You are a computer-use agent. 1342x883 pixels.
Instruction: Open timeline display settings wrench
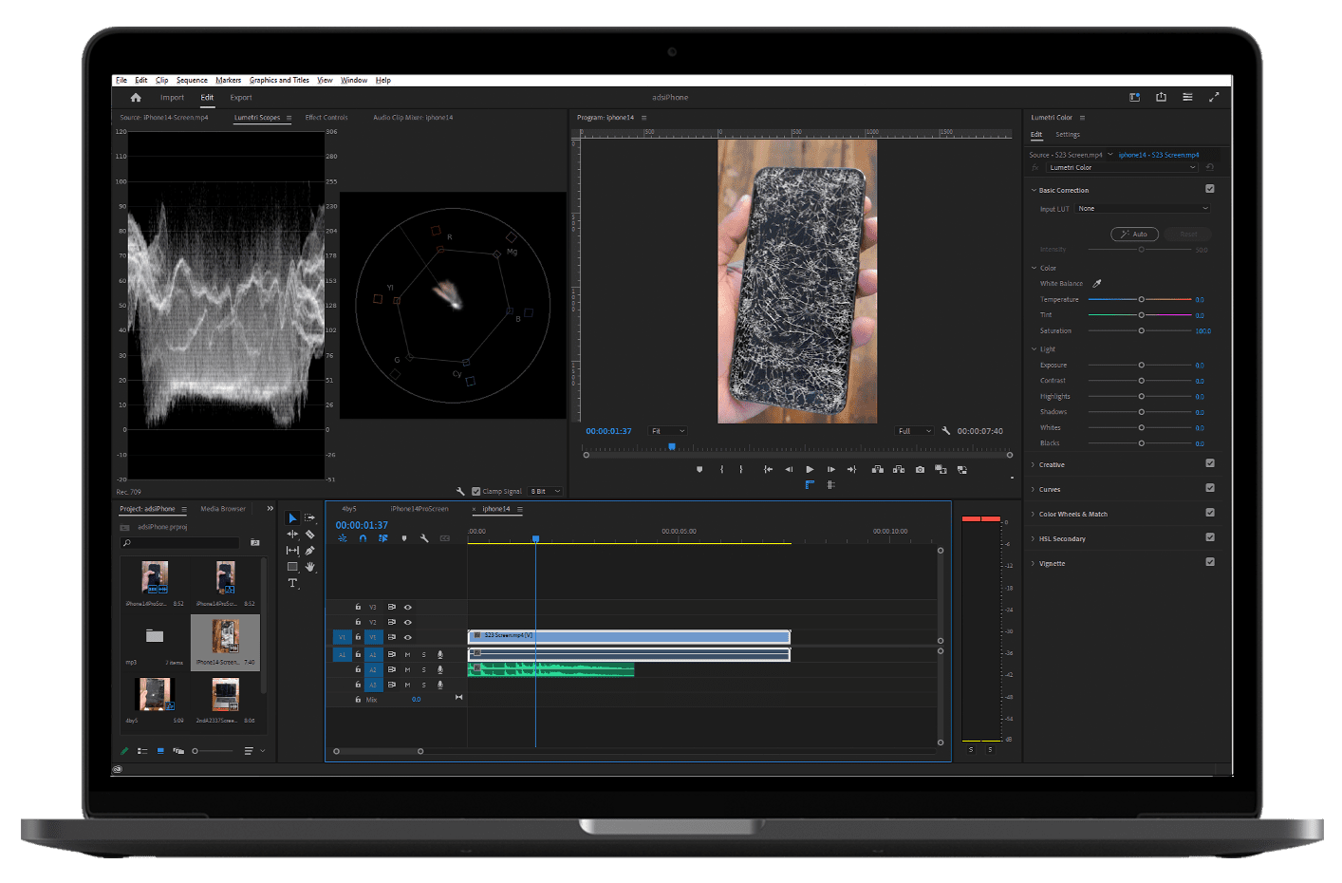coord(424,538)
